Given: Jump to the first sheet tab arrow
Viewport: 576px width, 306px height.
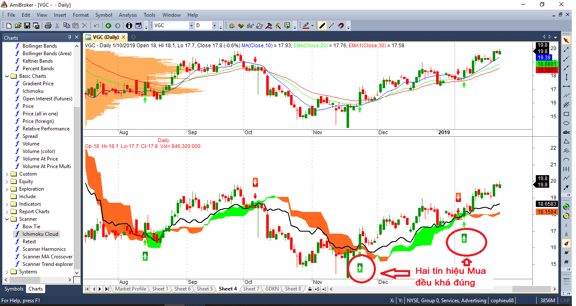Looking at the screenshot, I should [x=87, y=289].
